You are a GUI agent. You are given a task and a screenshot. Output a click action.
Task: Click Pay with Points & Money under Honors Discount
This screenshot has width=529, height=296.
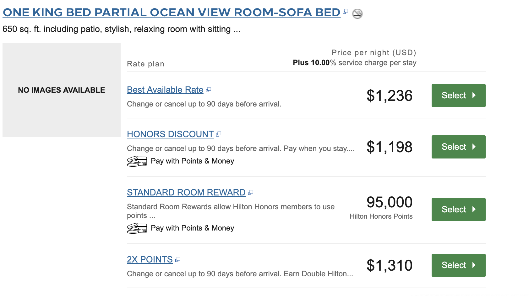click(192, 161)
